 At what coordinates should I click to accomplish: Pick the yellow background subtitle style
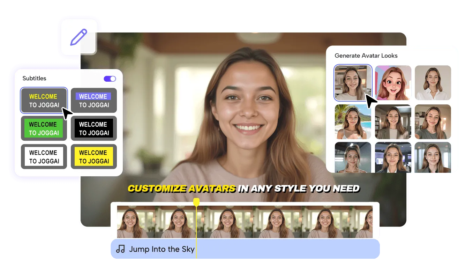[93, 157]
